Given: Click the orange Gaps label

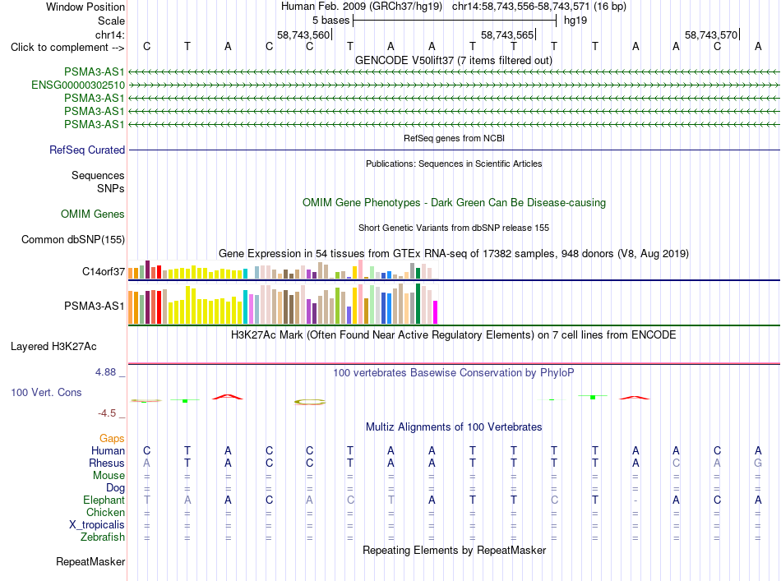Looking at the screenshot, I should point(112,438).
